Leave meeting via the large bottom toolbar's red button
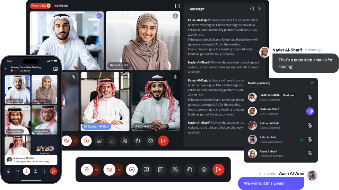Viewport: 339px width, 190px height. (218, 170)
